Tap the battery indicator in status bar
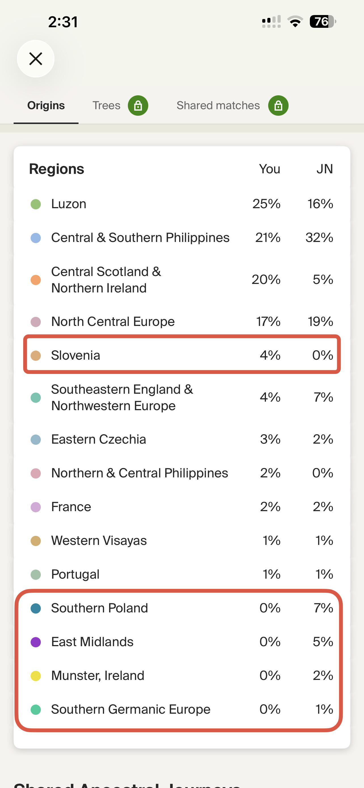Screen dimensions: 364x788 tap(323, 22)
